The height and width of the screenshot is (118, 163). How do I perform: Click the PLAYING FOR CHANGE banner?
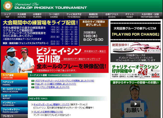(135, 31)
